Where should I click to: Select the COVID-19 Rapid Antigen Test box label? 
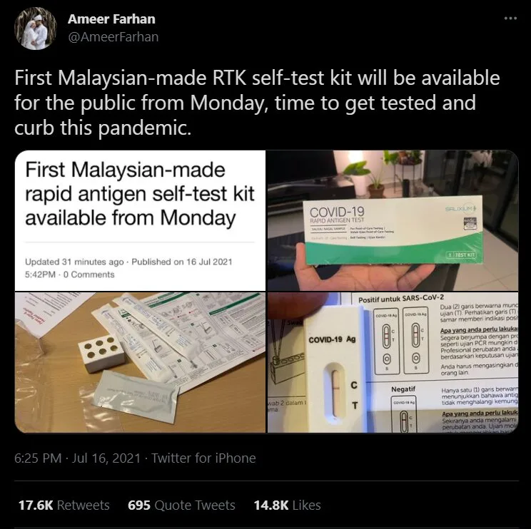[x=337, y=215]
